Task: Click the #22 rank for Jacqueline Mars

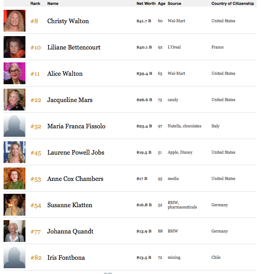Action: [36, 100]
